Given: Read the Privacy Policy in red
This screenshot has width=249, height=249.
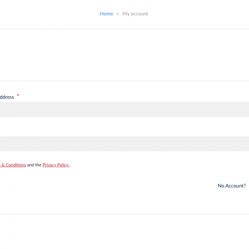Looking at the screenshot, I should 56,165.
